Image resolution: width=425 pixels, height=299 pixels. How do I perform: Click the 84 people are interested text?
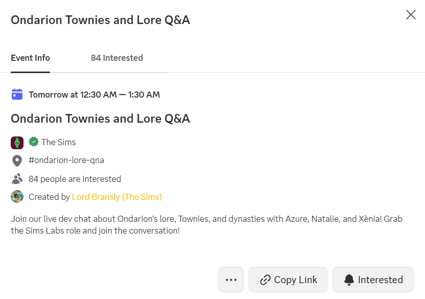click(x=75, y=179)
